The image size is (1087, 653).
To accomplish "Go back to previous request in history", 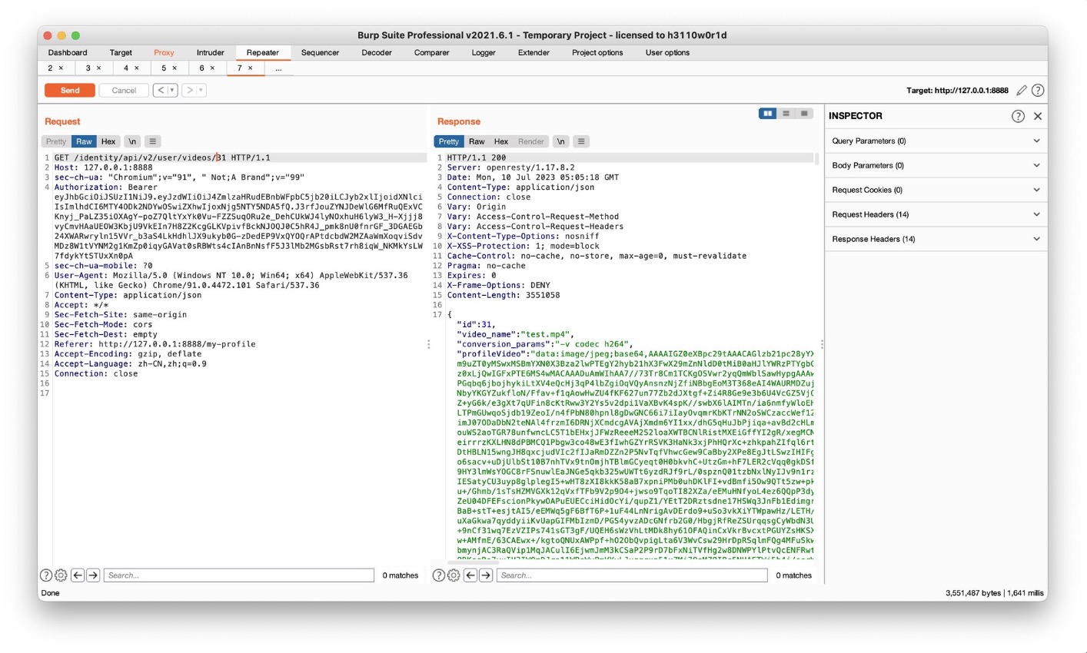I will coord(161,91).
